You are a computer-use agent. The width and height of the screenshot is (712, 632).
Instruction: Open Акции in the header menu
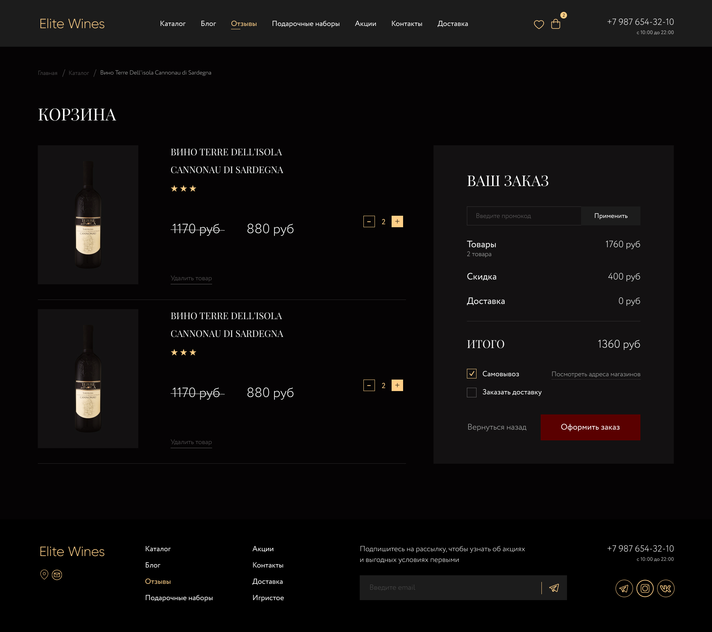tap(366, 24)
